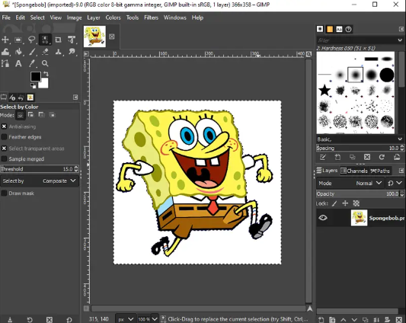Screen dimensions: 406x323
Task: Open the Select by Composite dropdown
Action: click(40, 181)
